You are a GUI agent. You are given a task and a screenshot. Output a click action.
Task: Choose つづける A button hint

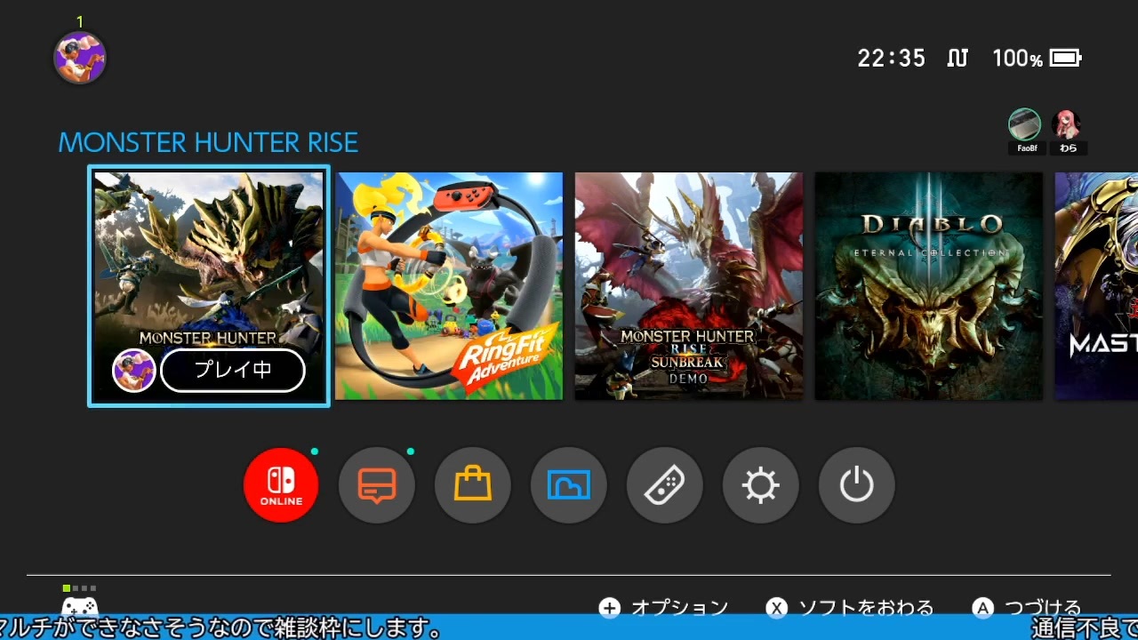coord(1027,608)
